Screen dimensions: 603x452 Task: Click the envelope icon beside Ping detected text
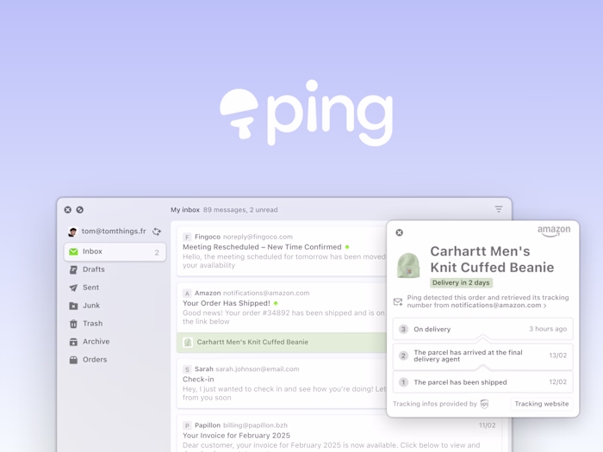[x=398, y=301]
